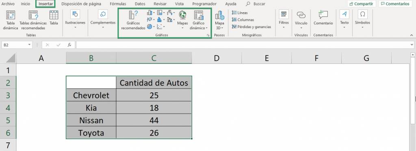Insert a statistical histogram chart

pyautogui.click(x=161, y=20)
